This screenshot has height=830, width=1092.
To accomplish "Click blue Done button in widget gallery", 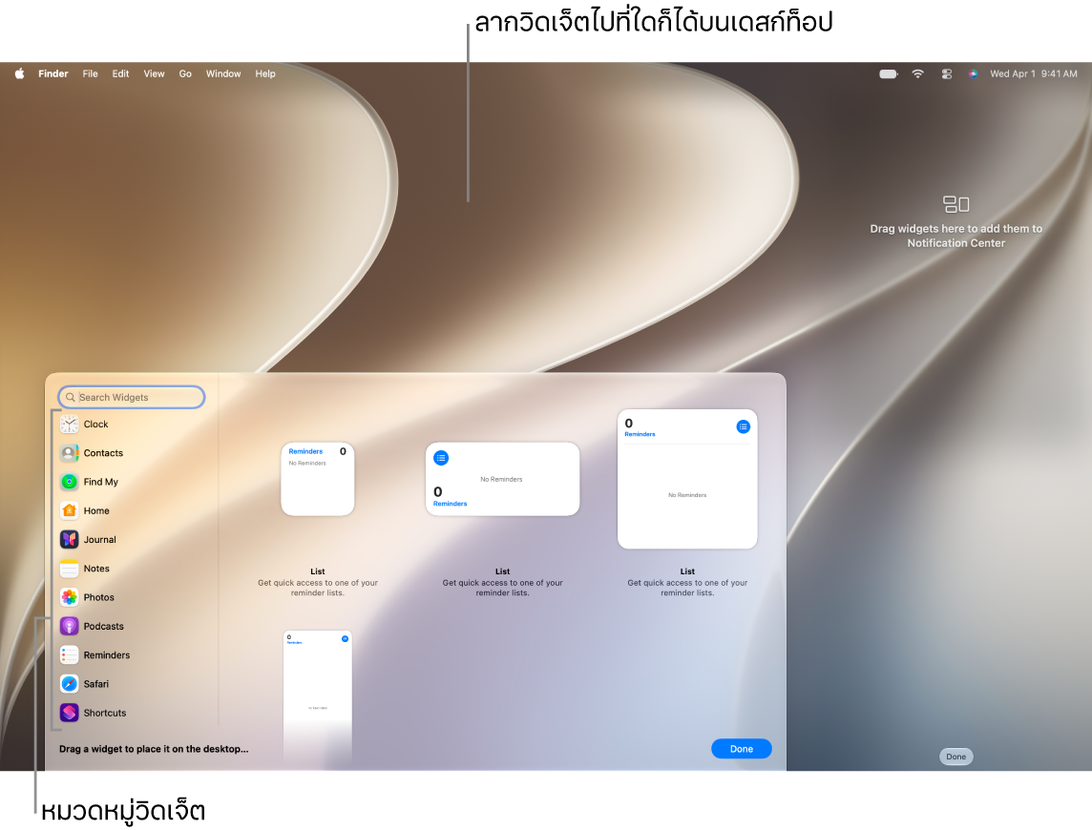I will [741, 749].
